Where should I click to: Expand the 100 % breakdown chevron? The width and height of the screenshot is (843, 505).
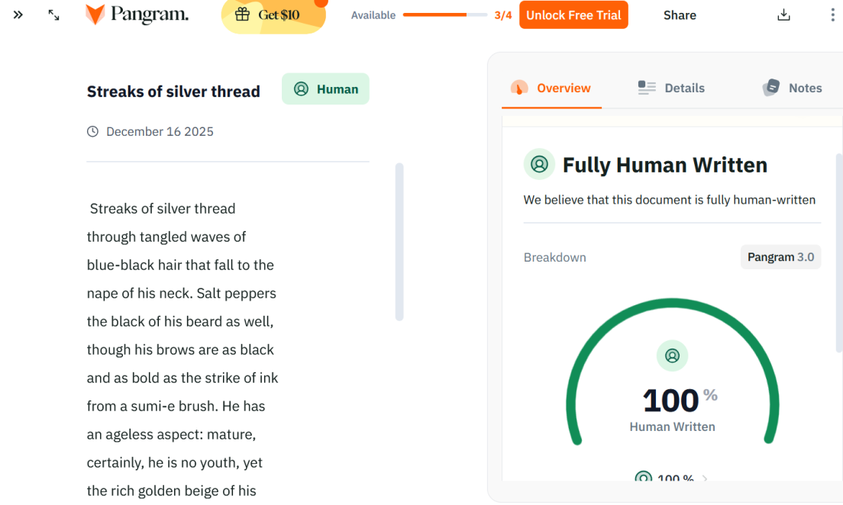(x=705, y=479)
